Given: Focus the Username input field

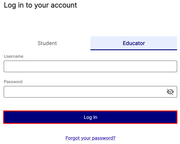Looking at the screenshot, I should [x=90, y=66].
